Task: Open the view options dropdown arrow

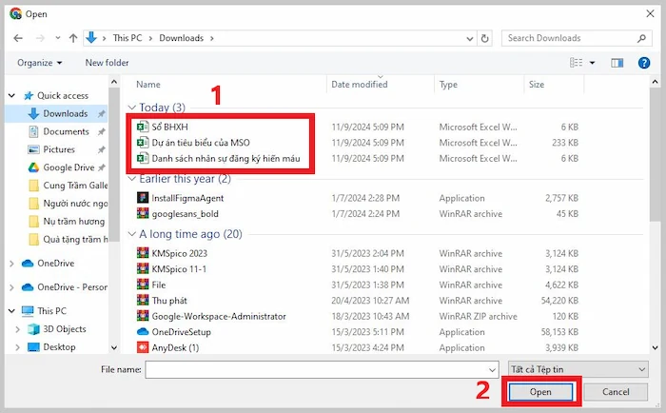Action: point(592,63)
